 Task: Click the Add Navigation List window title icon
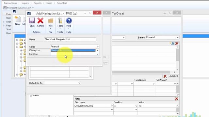29,13
